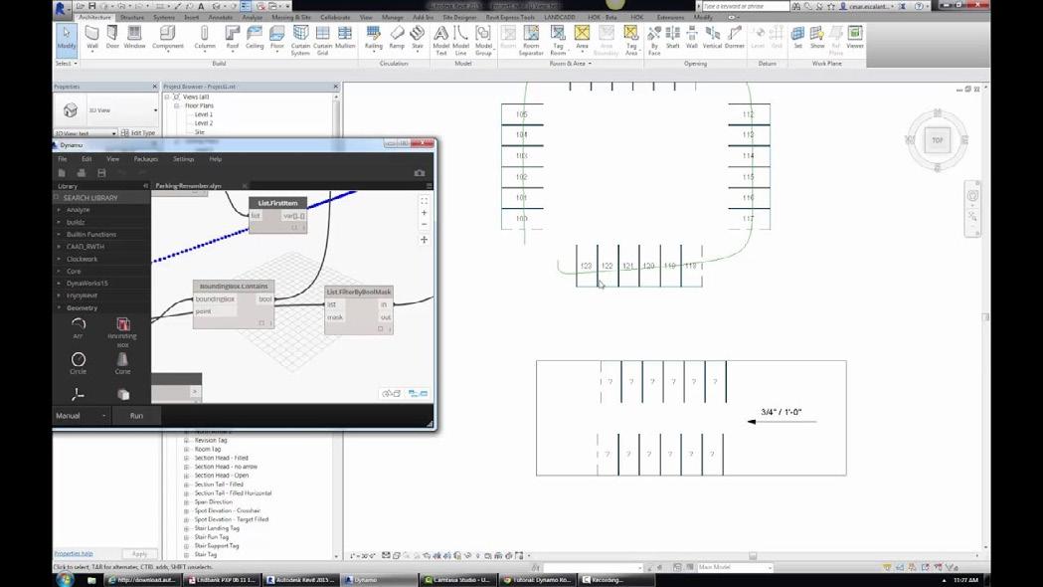Pick the Bounding Box node in library
This screenshot has width=1043, height=587.
(122, 332)
